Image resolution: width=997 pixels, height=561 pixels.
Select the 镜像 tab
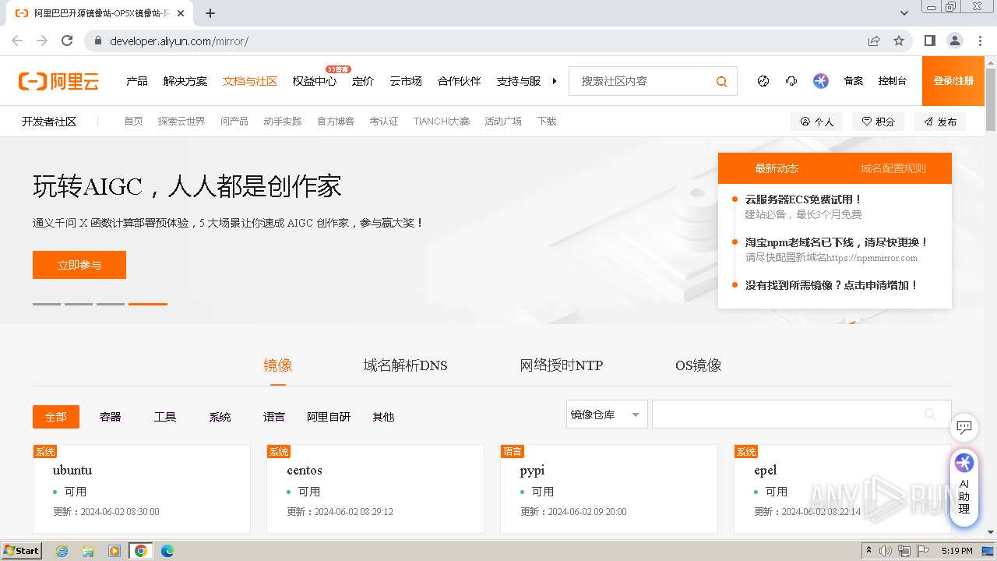[x=278, y=365]
